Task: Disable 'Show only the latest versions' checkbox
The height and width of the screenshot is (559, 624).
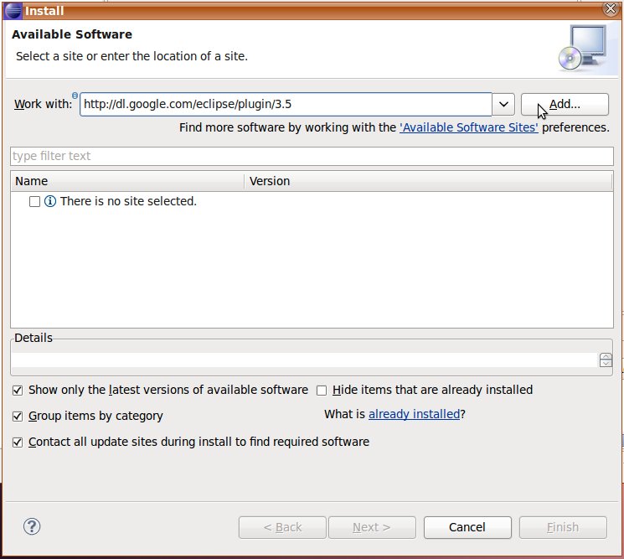Action: pos(18,391)
